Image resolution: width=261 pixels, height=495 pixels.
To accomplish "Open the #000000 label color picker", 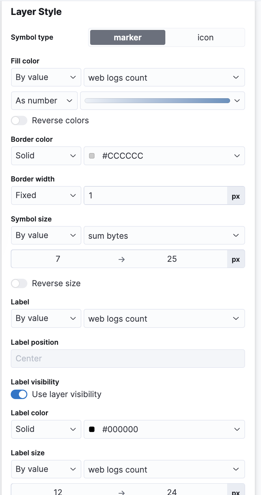I will pyautogui.click(x=164, y=429).
